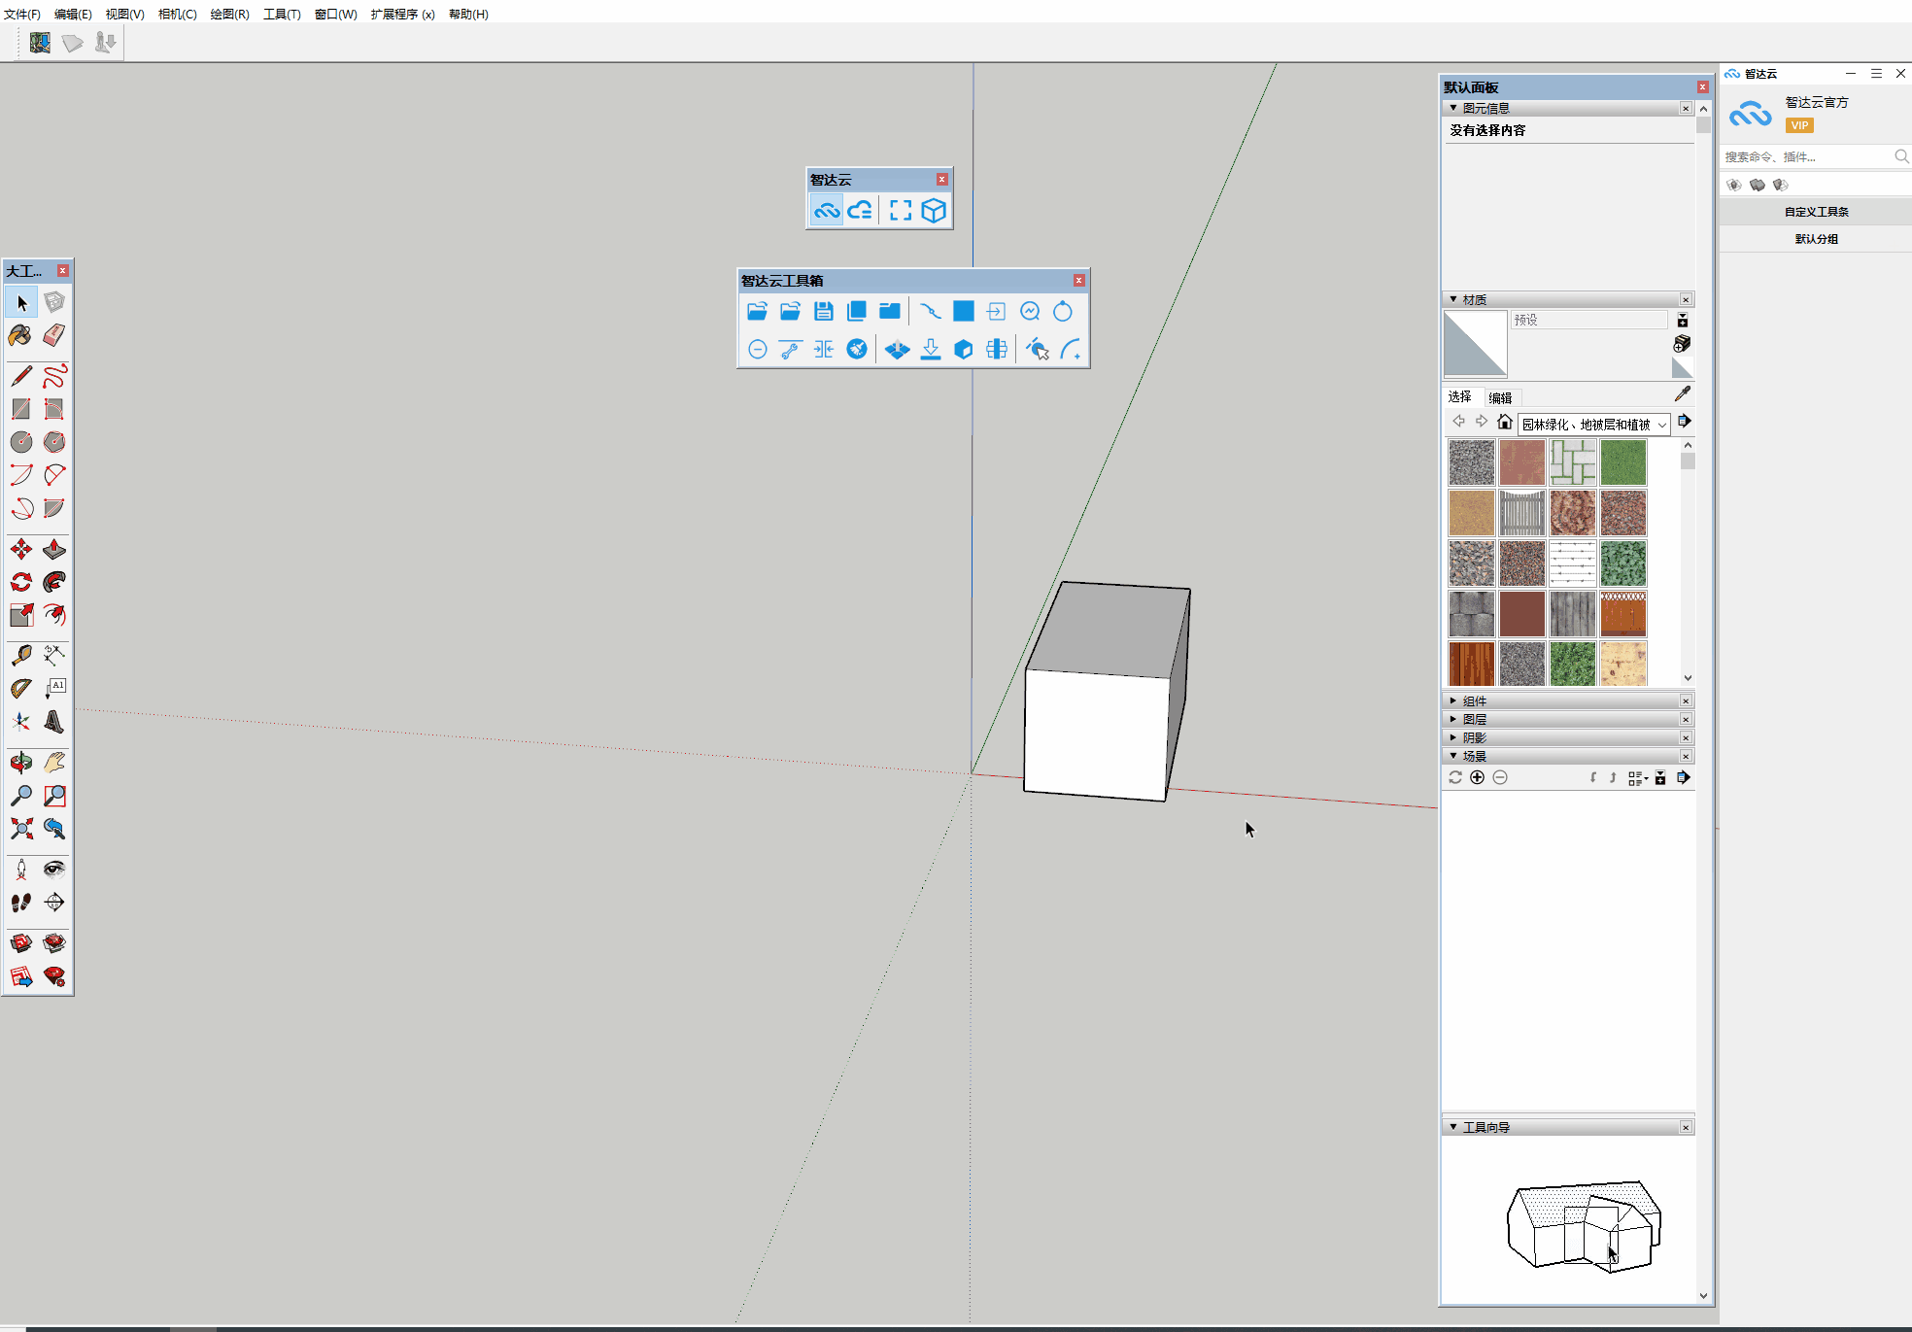Pick the Tape Measure tool

[20, 656]
